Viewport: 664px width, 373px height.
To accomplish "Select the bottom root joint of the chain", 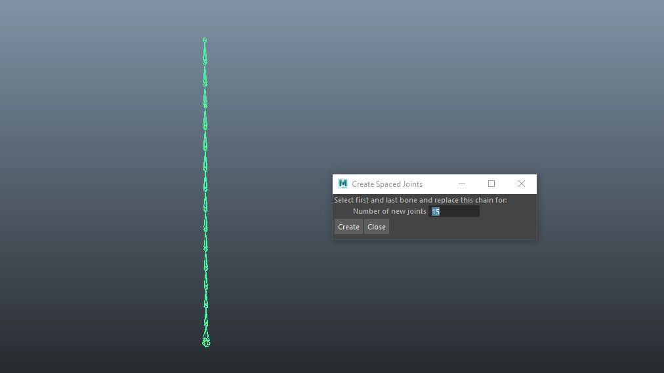I will [x=206, y=343].
